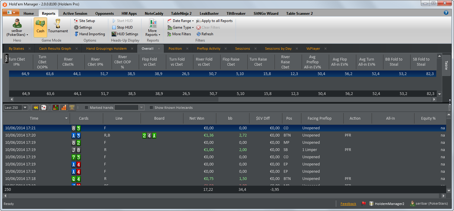Click the trophy icon in hands toolbar
Image resolution: width=454 pixels, height=211 pixels.
click(x=72, y=108)
